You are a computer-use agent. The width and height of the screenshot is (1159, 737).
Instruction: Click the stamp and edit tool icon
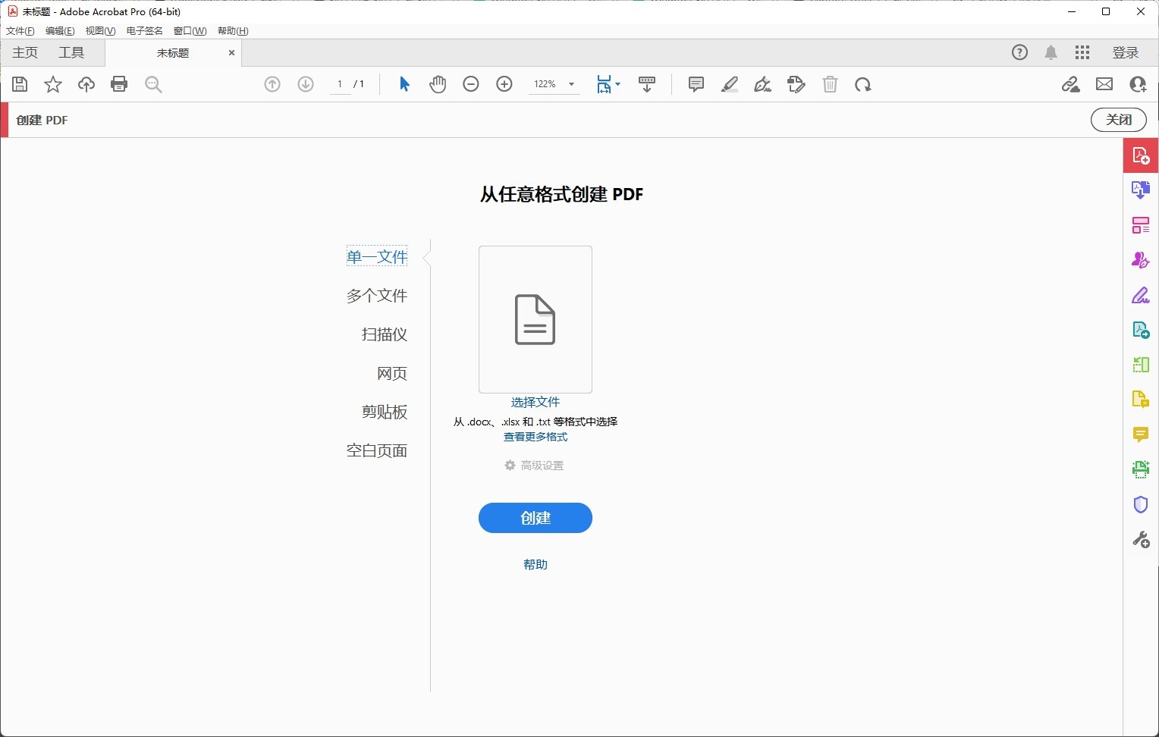(796, 84)
